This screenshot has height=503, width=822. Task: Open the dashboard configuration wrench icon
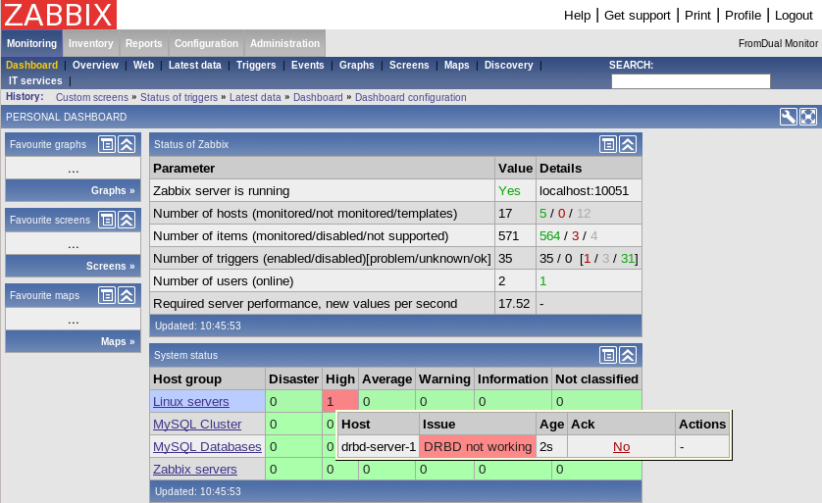click(x=788, y=117)
